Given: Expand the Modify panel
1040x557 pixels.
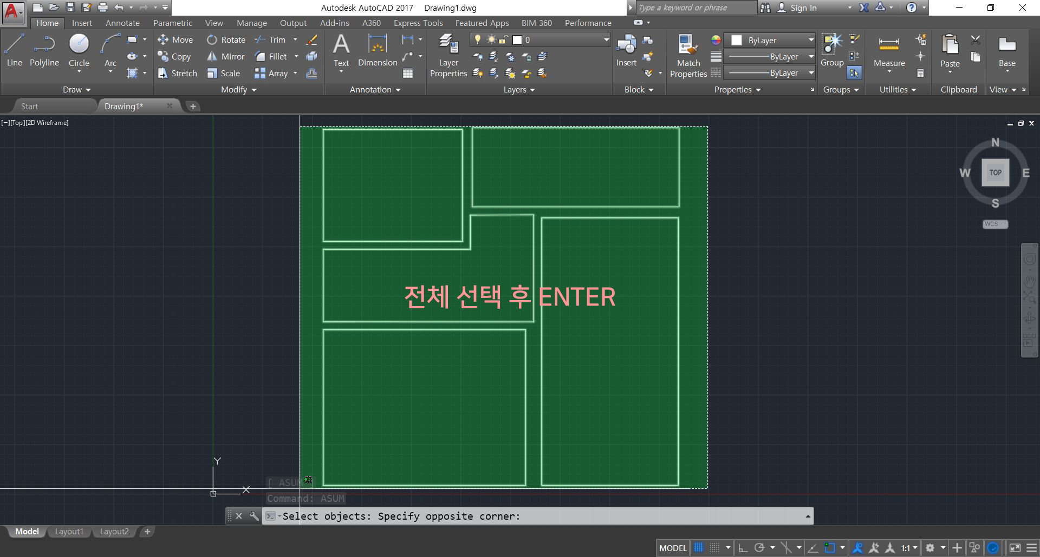Looking at the screenshot, I should [x=239, y=89].
